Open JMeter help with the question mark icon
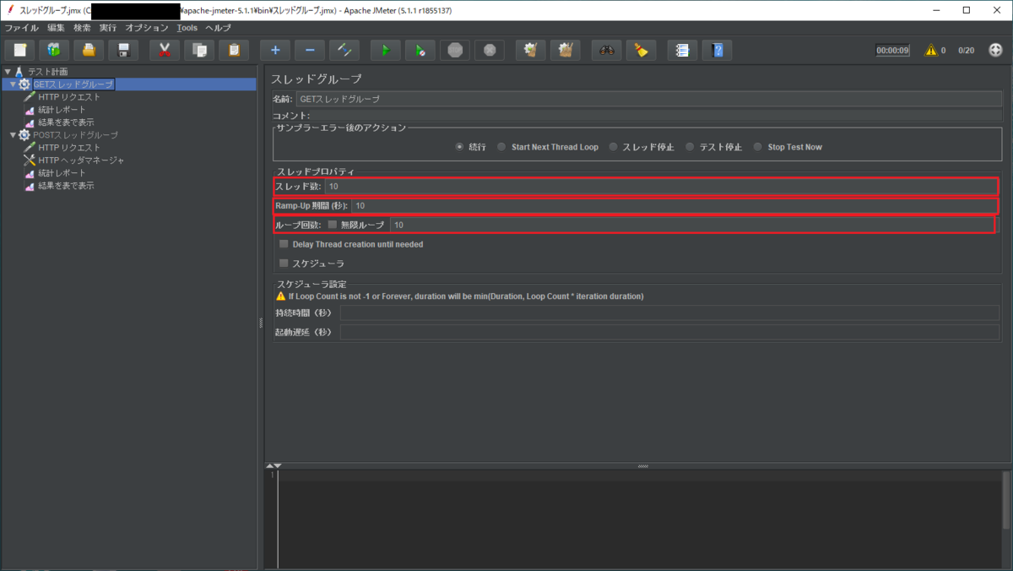Viewport: 1013px width, 571px height. (x=717, y=50)
